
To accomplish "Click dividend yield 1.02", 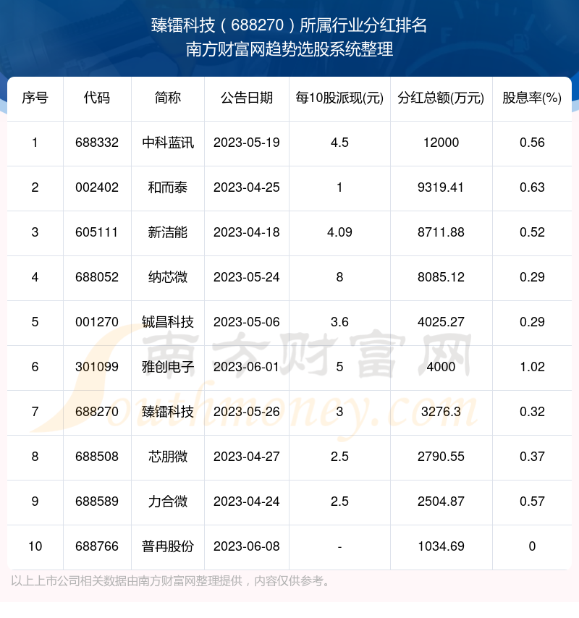I will (x=532, y=368).
